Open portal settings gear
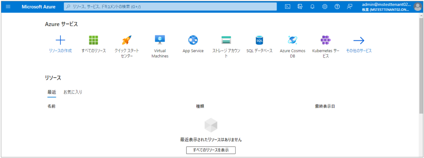The width and height of the screenshot is (424, 158). tap(325, 7)
